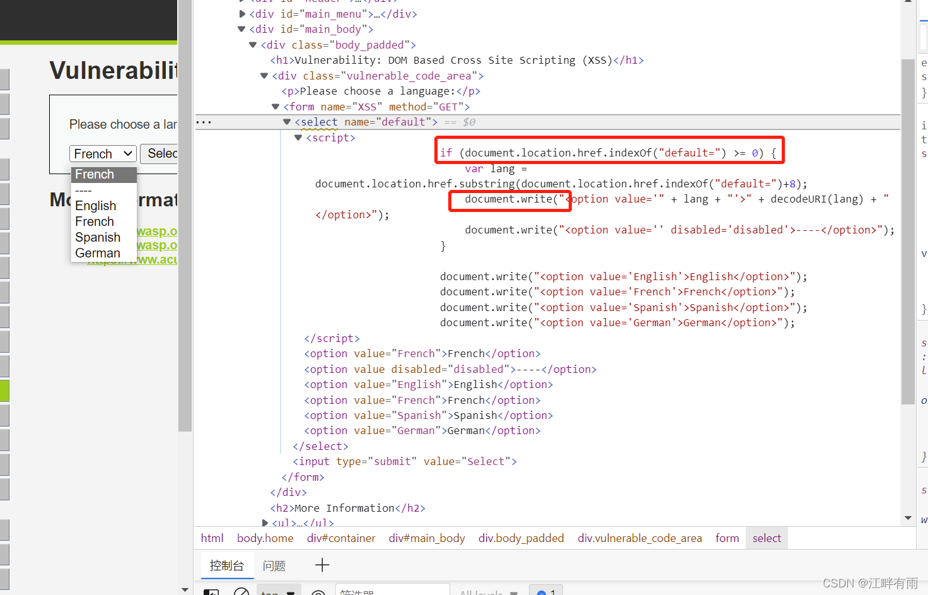The height and width of the screenshot is (595, 928).
Task: Pick the highlighted French option at list top
Action: pos(103,174)
